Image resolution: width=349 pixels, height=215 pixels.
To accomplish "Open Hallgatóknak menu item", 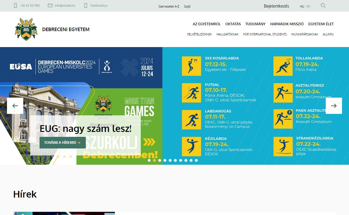I will [x=227, y=34].
